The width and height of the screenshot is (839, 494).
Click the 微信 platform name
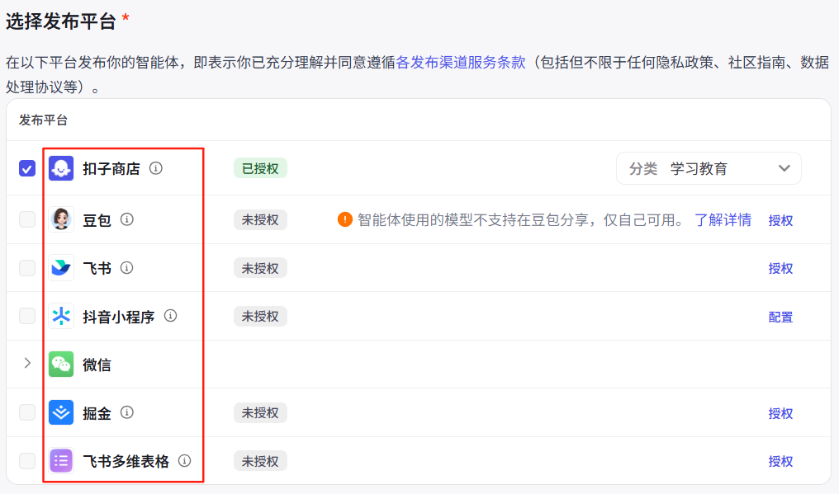click(x=97, y=365)
